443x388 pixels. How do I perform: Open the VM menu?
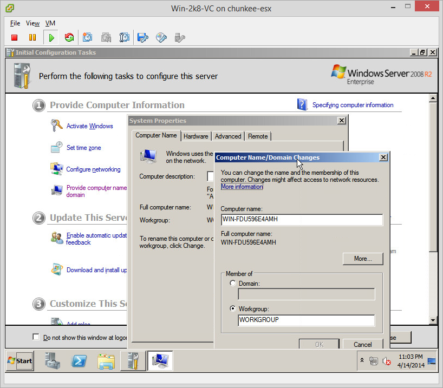click(50, 23)
